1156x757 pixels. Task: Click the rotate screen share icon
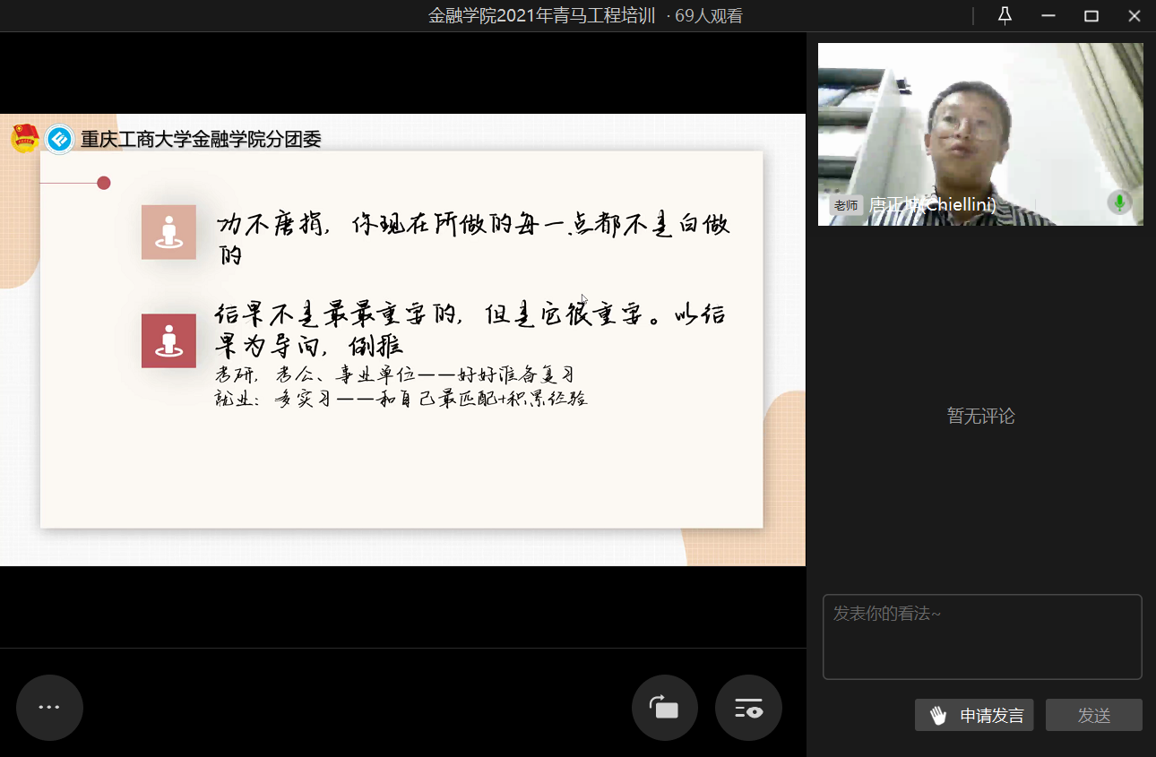665,708
